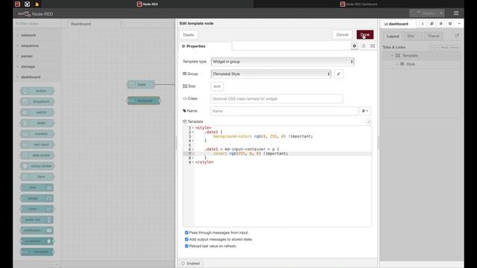Switch to the Theme tab in dashboard sidebar
Screen dimensions: 477x268
434,36
